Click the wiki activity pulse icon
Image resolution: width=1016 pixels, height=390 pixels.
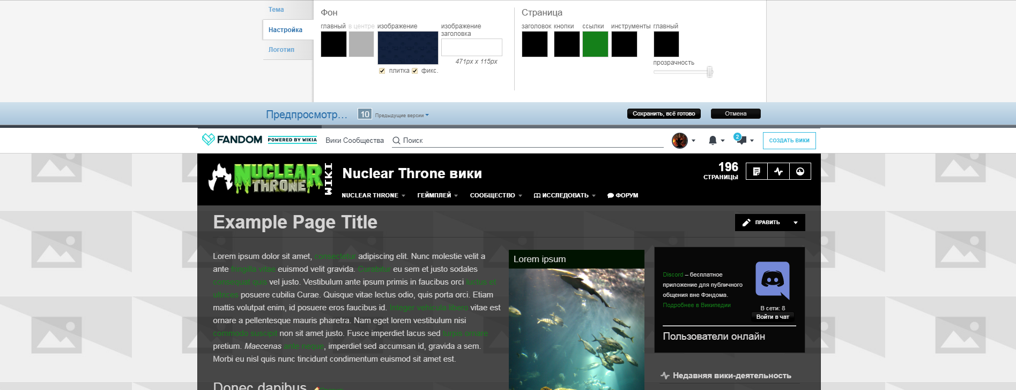pos(778,171)
